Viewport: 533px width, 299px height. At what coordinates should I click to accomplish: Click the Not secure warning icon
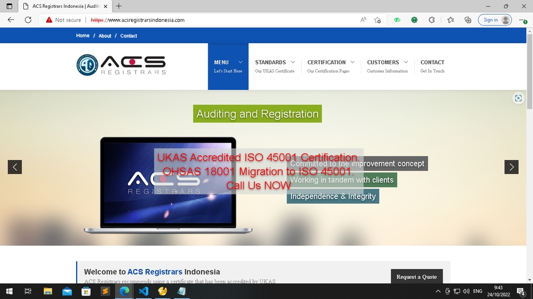(49, 20)
